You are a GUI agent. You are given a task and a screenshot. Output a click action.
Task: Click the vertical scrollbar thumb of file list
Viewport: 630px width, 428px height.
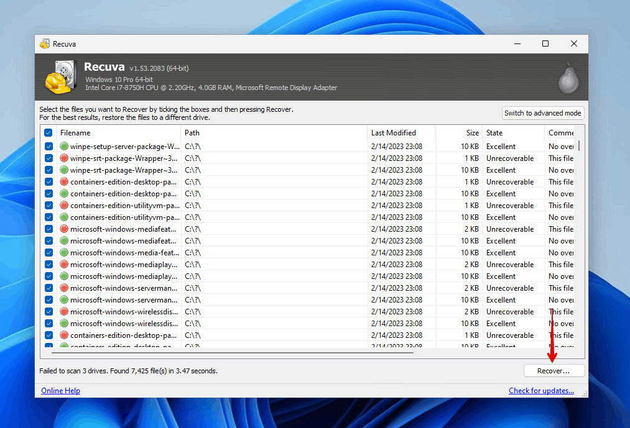579,145
